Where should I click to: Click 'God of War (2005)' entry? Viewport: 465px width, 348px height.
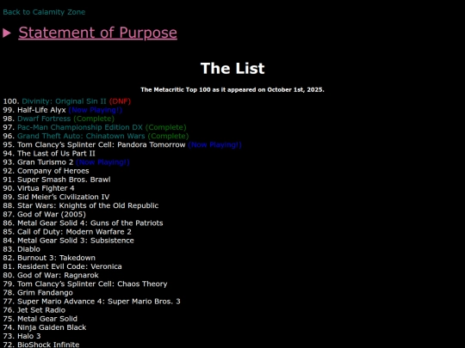point(52,214)
